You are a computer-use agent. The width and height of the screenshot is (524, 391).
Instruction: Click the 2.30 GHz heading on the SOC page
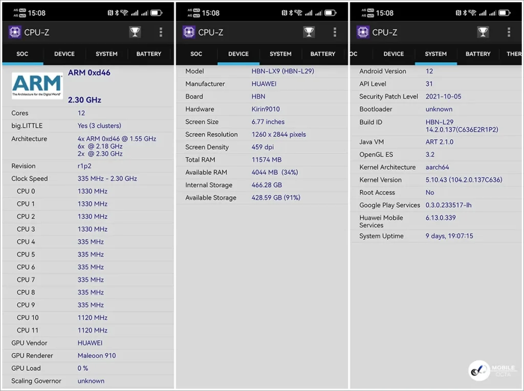tap(84, 100)
